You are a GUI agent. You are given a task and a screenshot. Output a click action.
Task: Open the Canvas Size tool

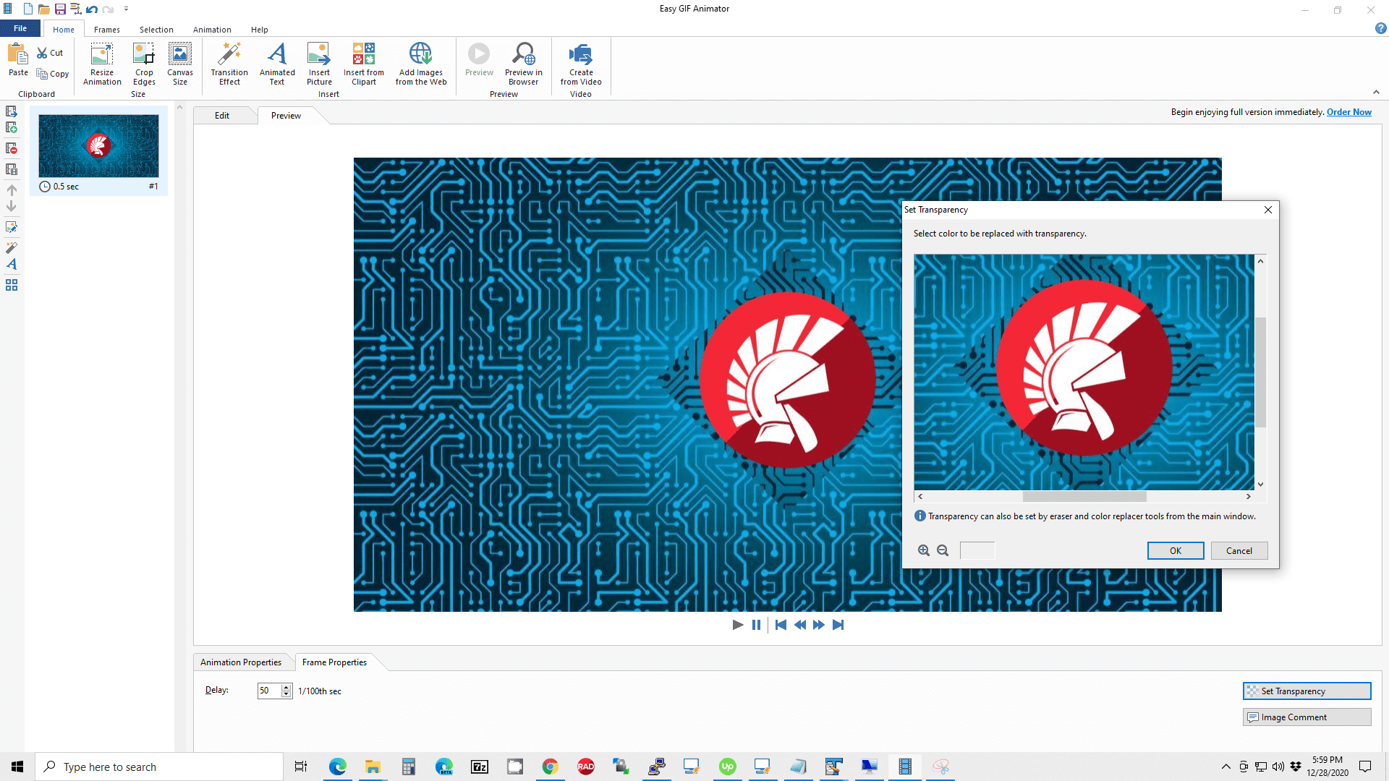[180, 64]
